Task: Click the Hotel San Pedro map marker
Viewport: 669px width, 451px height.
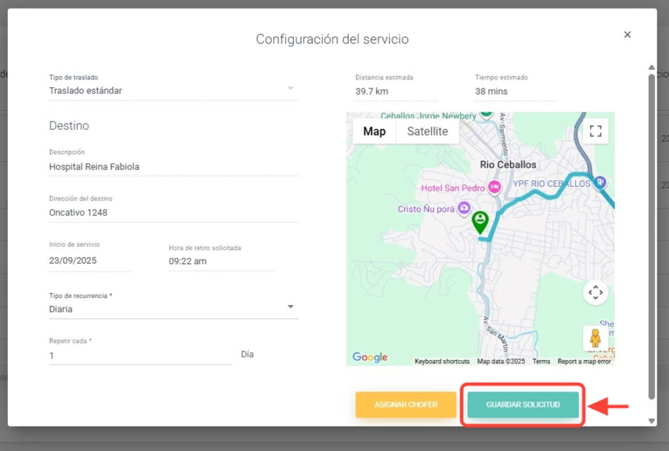Action: click(495, 188)
